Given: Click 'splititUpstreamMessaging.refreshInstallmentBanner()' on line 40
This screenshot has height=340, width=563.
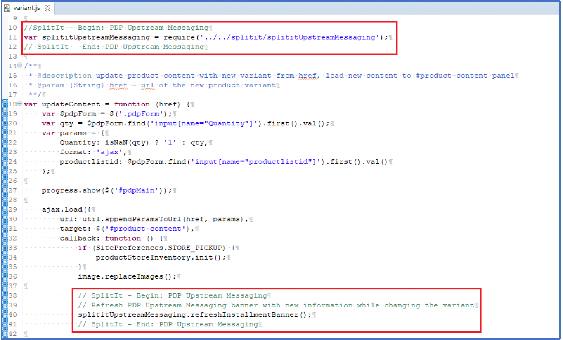Looking at the screenshot, I should pos(193,315).
